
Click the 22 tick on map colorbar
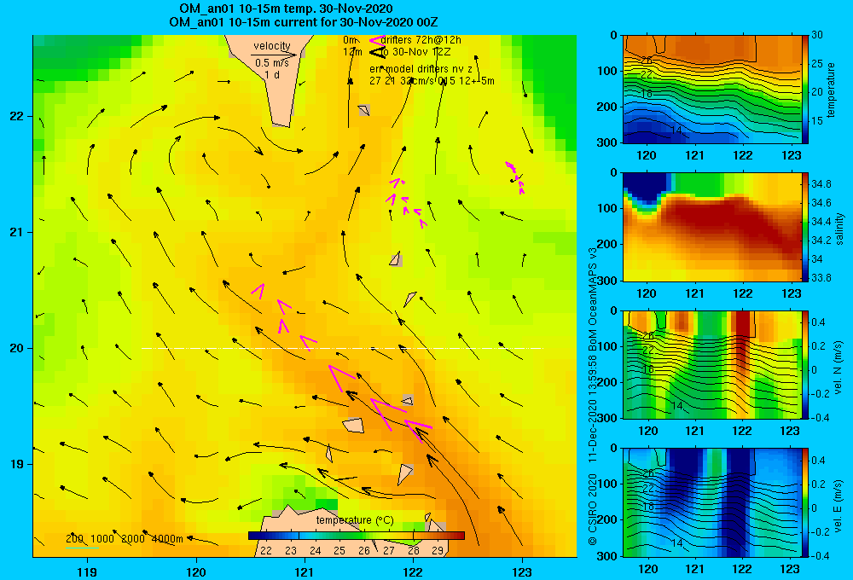click(x=266, y=551)
